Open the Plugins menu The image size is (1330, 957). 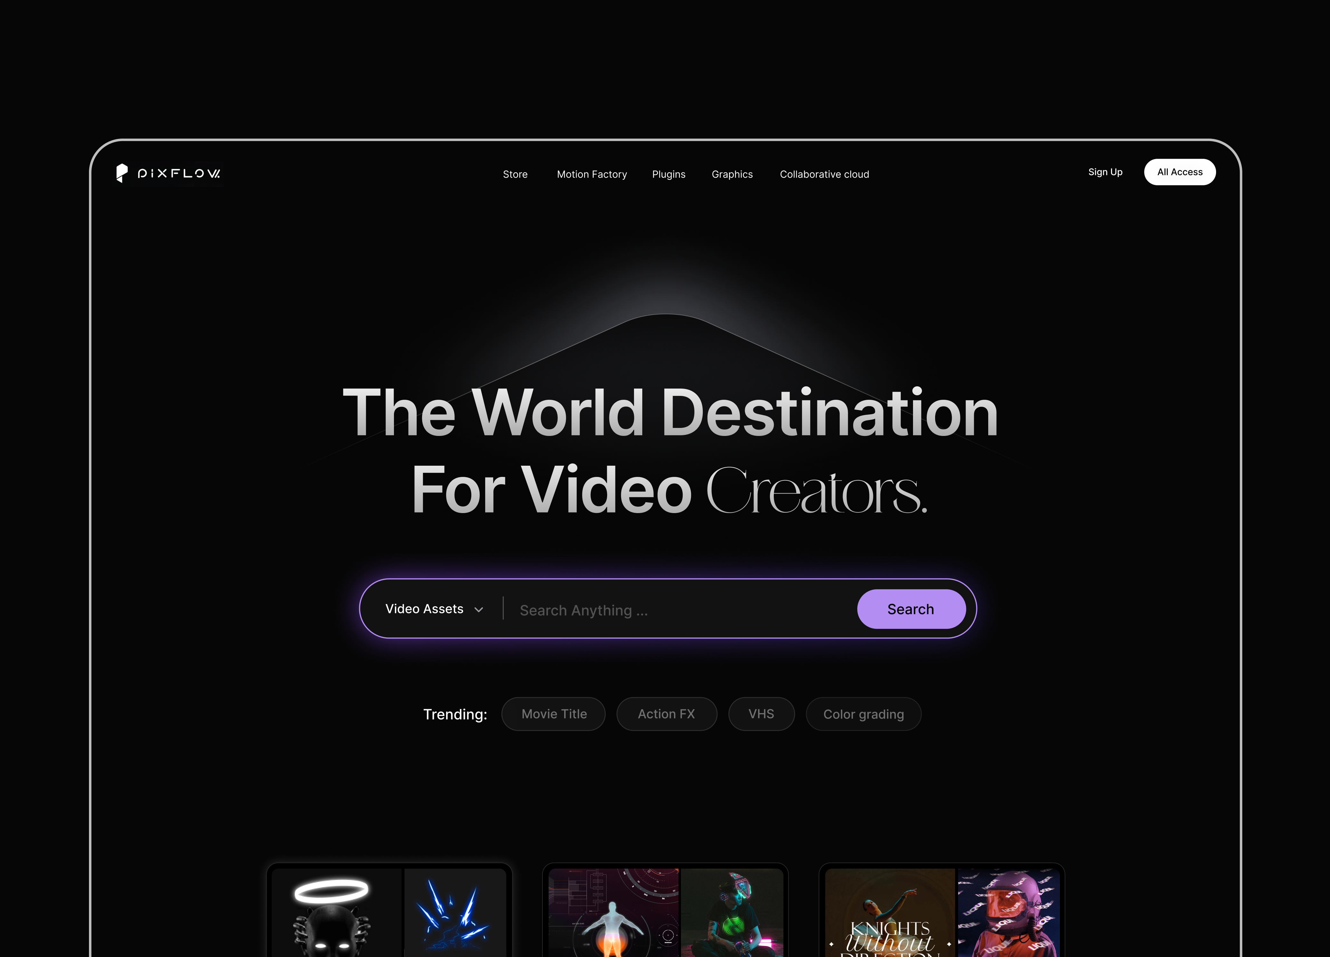(x=669, y=173)
